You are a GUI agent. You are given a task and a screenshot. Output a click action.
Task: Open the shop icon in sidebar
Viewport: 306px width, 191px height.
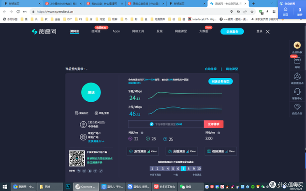[297, 61]
